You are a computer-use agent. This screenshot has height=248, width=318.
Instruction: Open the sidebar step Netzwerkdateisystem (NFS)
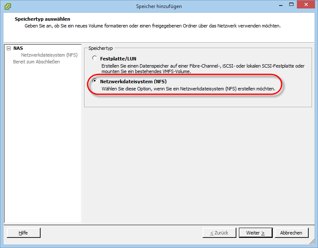pos(49,55)
